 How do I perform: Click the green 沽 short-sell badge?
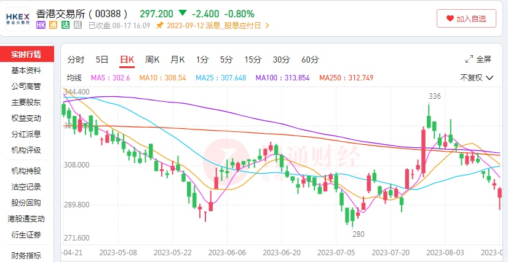point(65,26)
